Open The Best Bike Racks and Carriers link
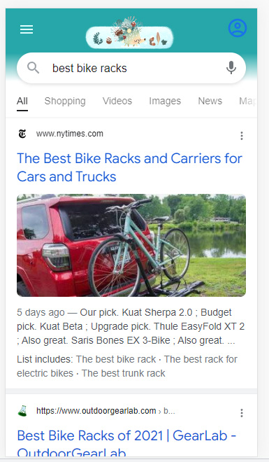This screenshot has height=462, width=269. coord(129,167)
